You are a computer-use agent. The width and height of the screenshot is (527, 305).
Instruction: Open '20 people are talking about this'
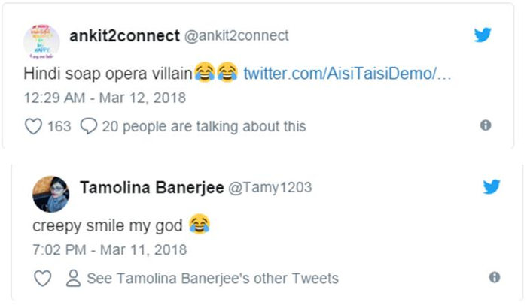click(x=204, y=126)
